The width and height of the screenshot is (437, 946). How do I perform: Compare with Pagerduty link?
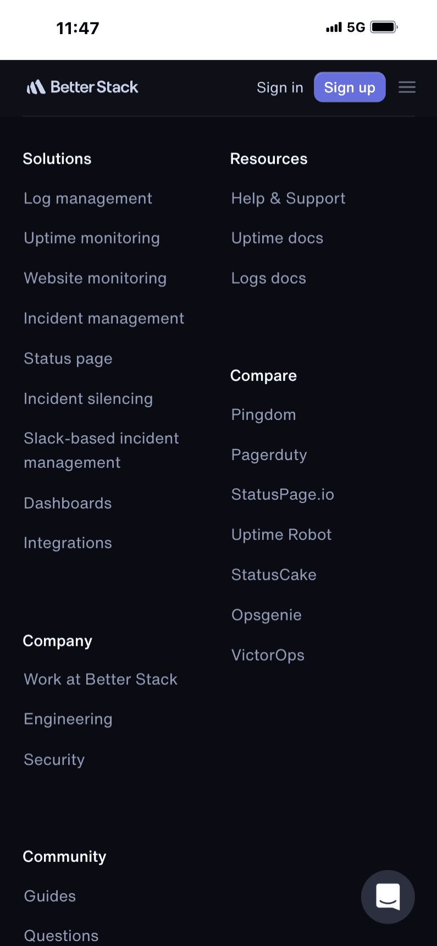tap(269, 455)
